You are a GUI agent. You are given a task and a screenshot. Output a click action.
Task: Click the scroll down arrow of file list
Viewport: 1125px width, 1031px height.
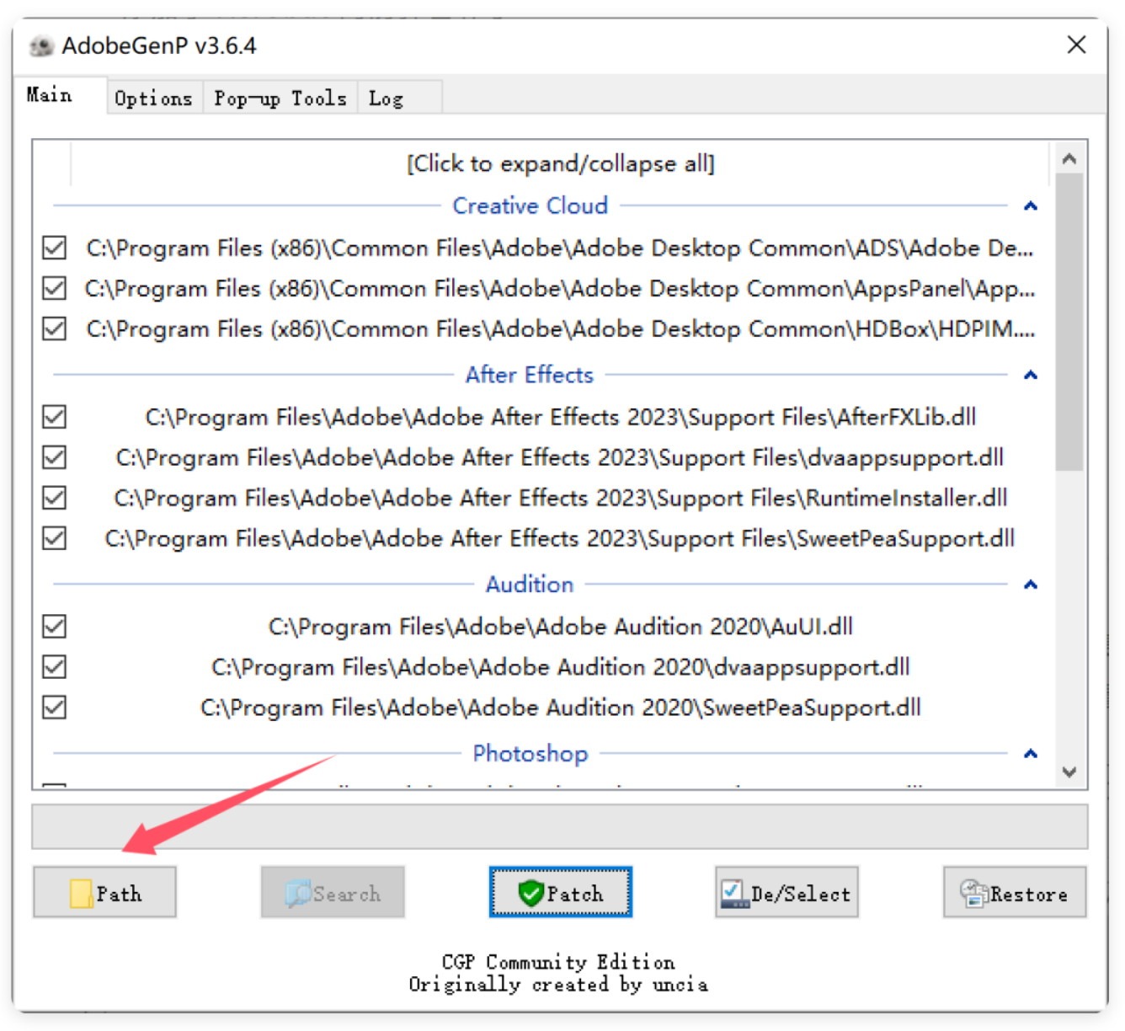pos(1069,772)
